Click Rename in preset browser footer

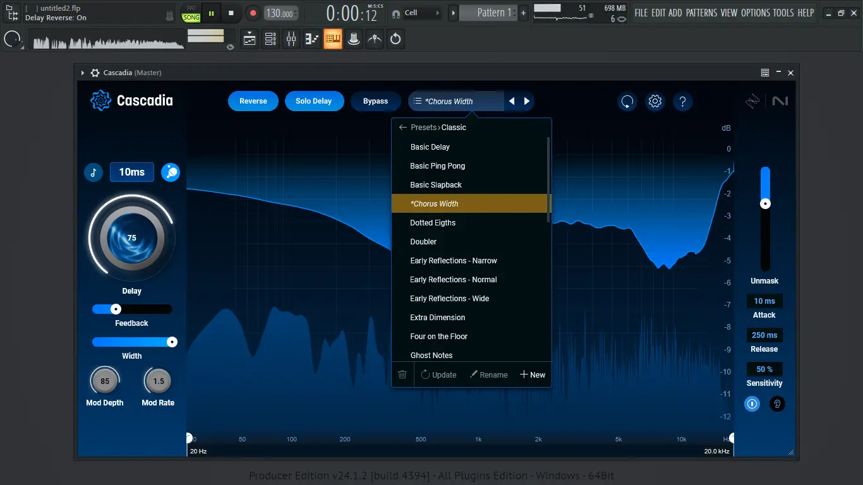click(x=488, y=374)
